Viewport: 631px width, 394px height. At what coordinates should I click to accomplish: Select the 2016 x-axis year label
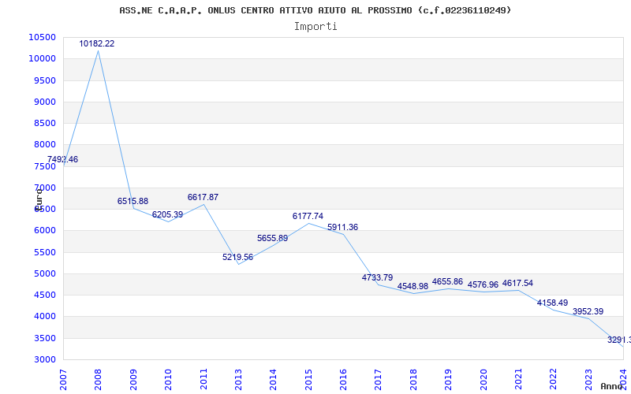pyautogui.click(x=343, y=379)
